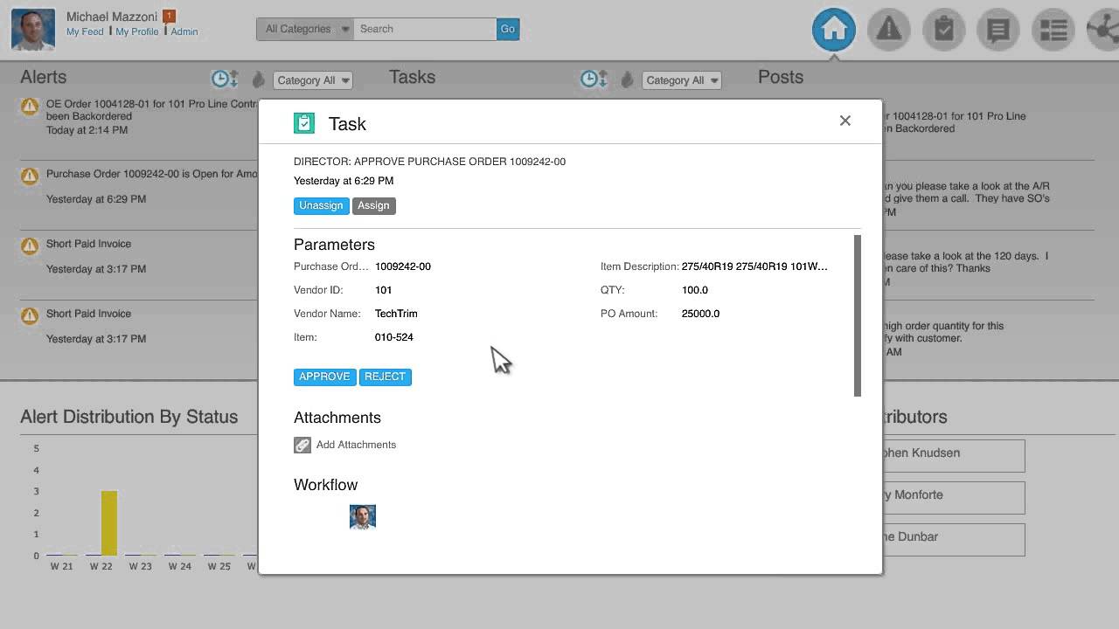
Task: Open the Tasks Category All dropdown
Action: tap(682, 80)
